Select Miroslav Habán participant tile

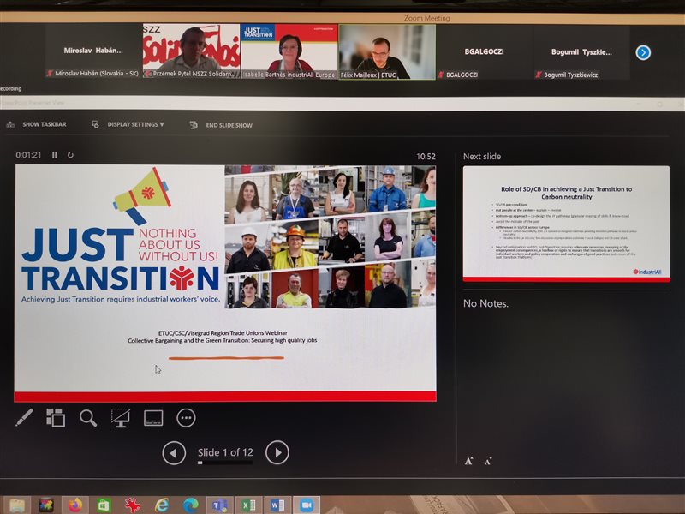click(x=93, y=51)
